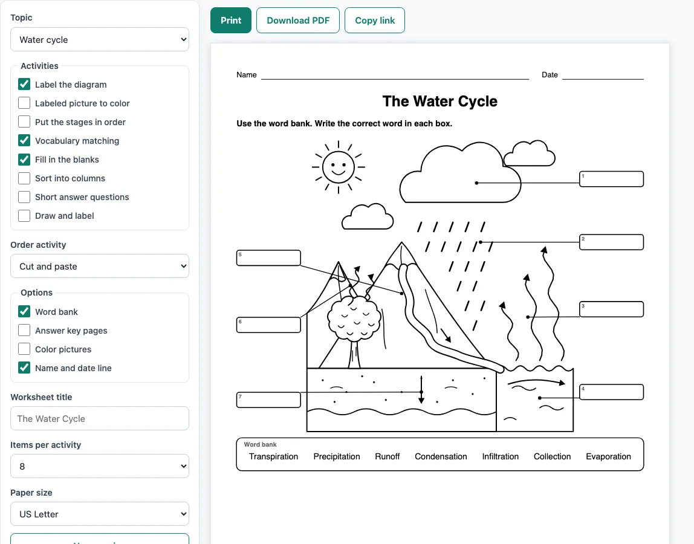Open the Topic dropdown showing Water cycle
Viewport: 694px width, 544px height.
pyautogui.click(x=100, y=39)
